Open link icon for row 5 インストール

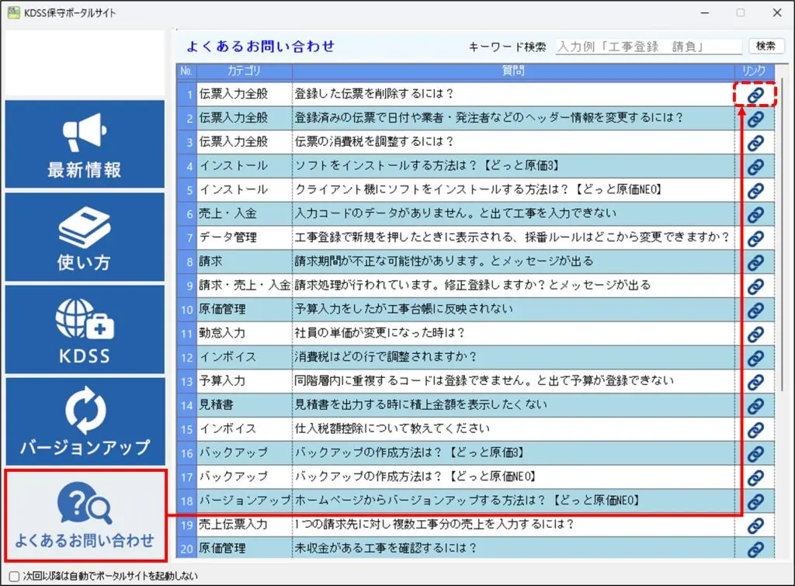pos(755,190)
